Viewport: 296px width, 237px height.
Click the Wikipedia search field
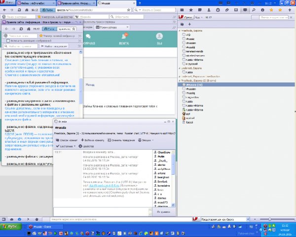pos(92,17)
